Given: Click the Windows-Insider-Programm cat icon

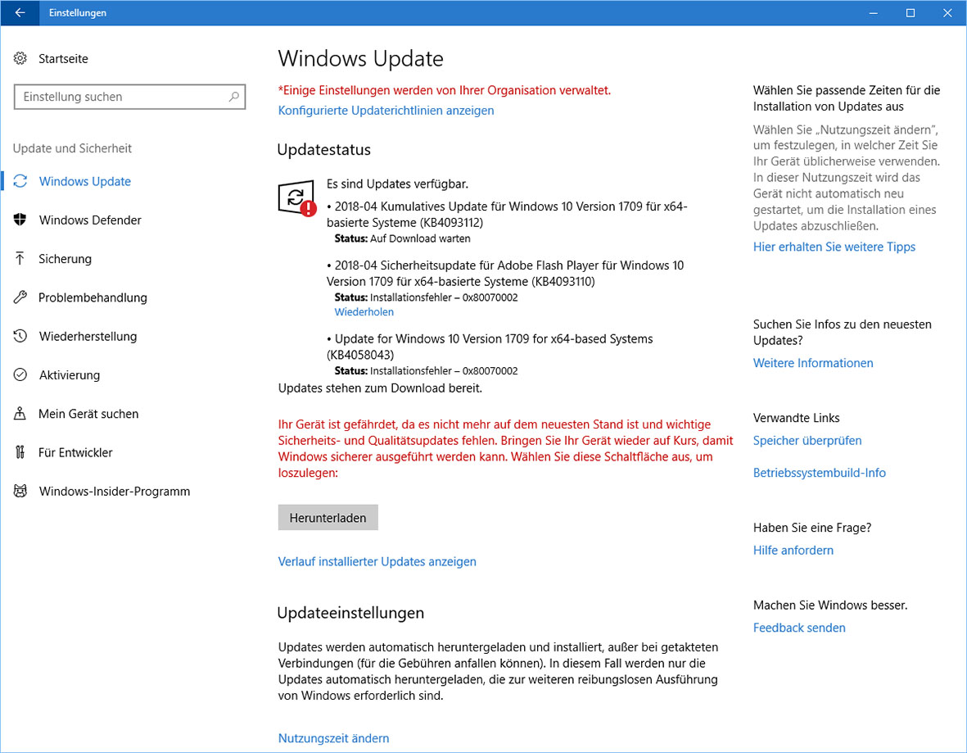Looking at the screenshot, I should click(20, 492).
